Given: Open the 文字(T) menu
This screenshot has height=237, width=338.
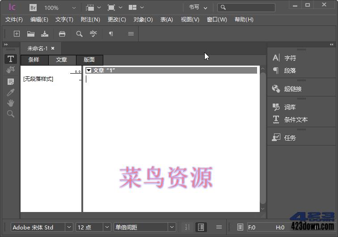Looking at the screenshot, I should 64,20.
